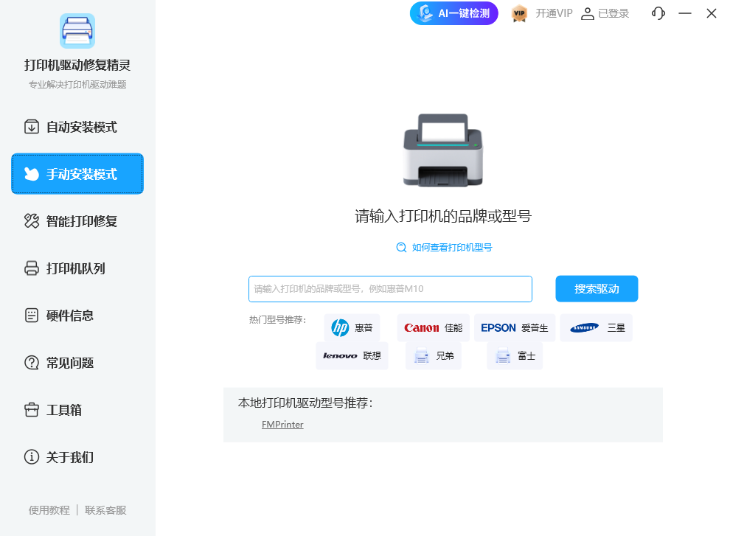Click the printer model search input field

389,288
